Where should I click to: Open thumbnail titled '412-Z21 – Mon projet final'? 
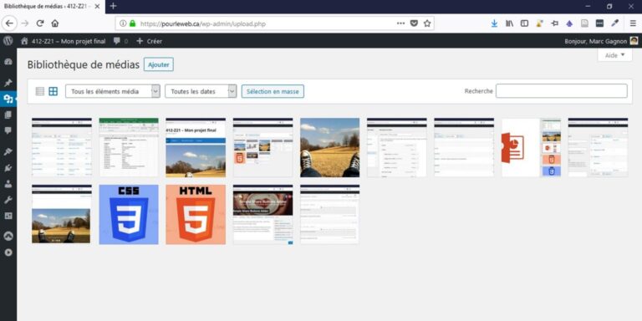tap(196, 147)
